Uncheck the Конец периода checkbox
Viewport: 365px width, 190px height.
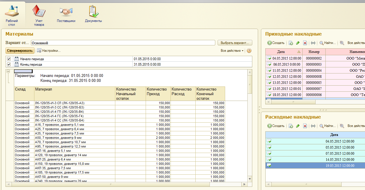click(9, 64)
